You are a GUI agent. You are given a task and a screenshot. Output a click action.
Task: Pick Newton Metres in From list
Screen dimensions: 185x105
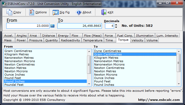45,68
